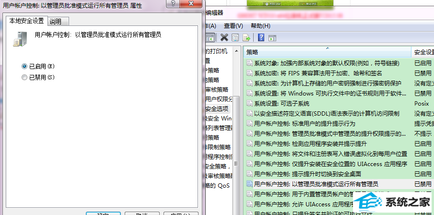The image size is (434, 215).
Task: Select the 已禁用 (S) radio button
Action: (24, 77)
